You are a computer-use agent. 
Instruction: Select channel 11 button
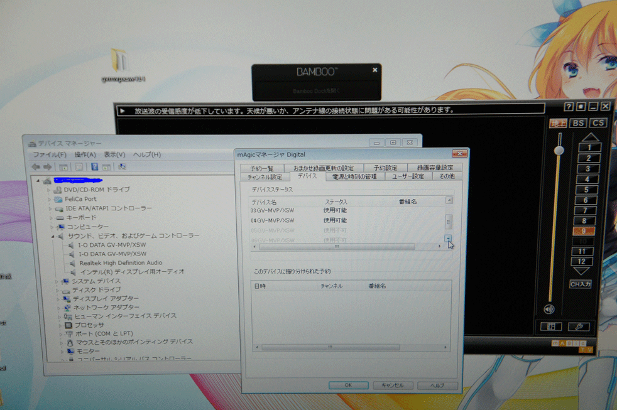pos(582,251)
